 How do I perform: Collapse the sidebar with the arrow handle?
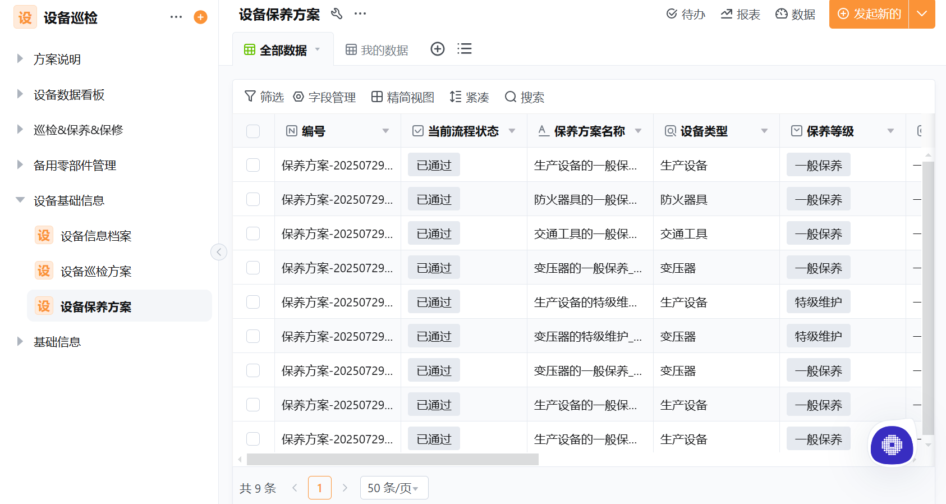[x=219, y=252]
